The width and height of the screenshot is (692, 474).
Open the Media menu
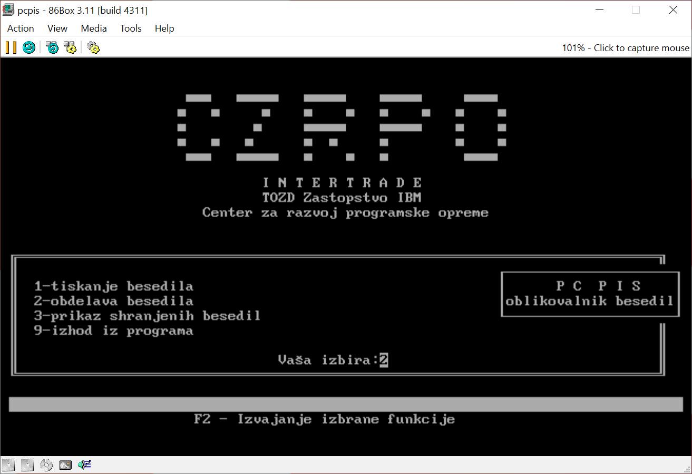[x=94, y=28]
